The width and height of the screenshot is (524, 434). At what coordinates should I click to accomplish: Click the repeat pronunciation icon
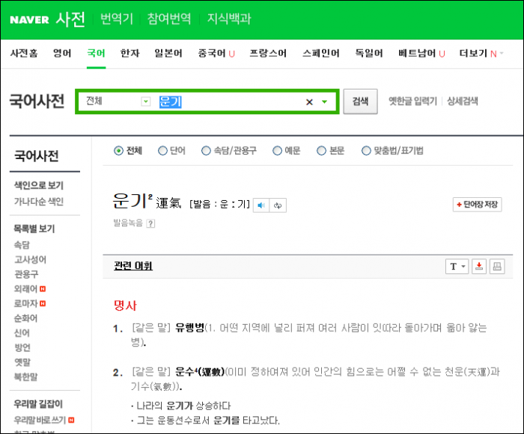point(278,205)
